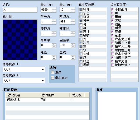Click the E rank icon beside 精神
This screenshot has width=140, height=120.
(x=81, y=32)
